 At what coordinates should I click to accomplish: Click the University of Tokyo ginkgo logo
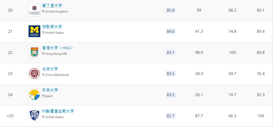(34, 95)
